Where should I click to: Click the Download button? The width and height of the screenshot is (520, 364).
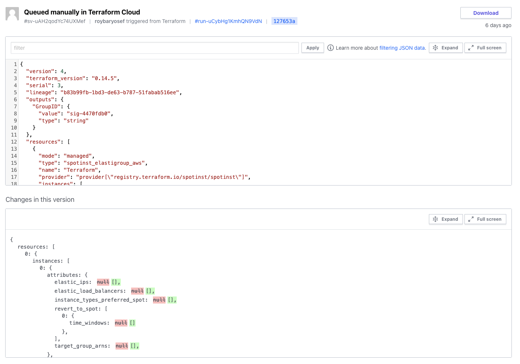486,13
